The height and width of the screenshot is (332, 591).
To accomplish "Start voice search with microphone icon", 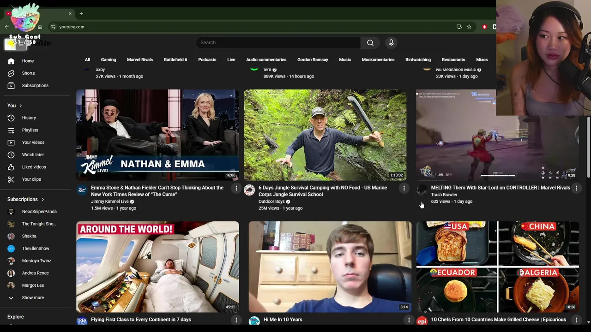I will [391, 42].
